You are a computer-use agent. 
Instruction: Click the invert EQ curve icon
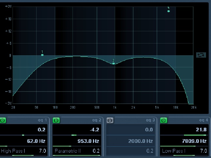click(x=201, y=55)
